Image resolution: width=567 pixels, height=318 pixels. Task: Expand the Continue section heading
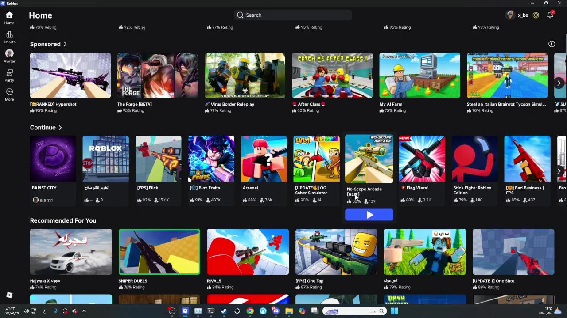46,128
